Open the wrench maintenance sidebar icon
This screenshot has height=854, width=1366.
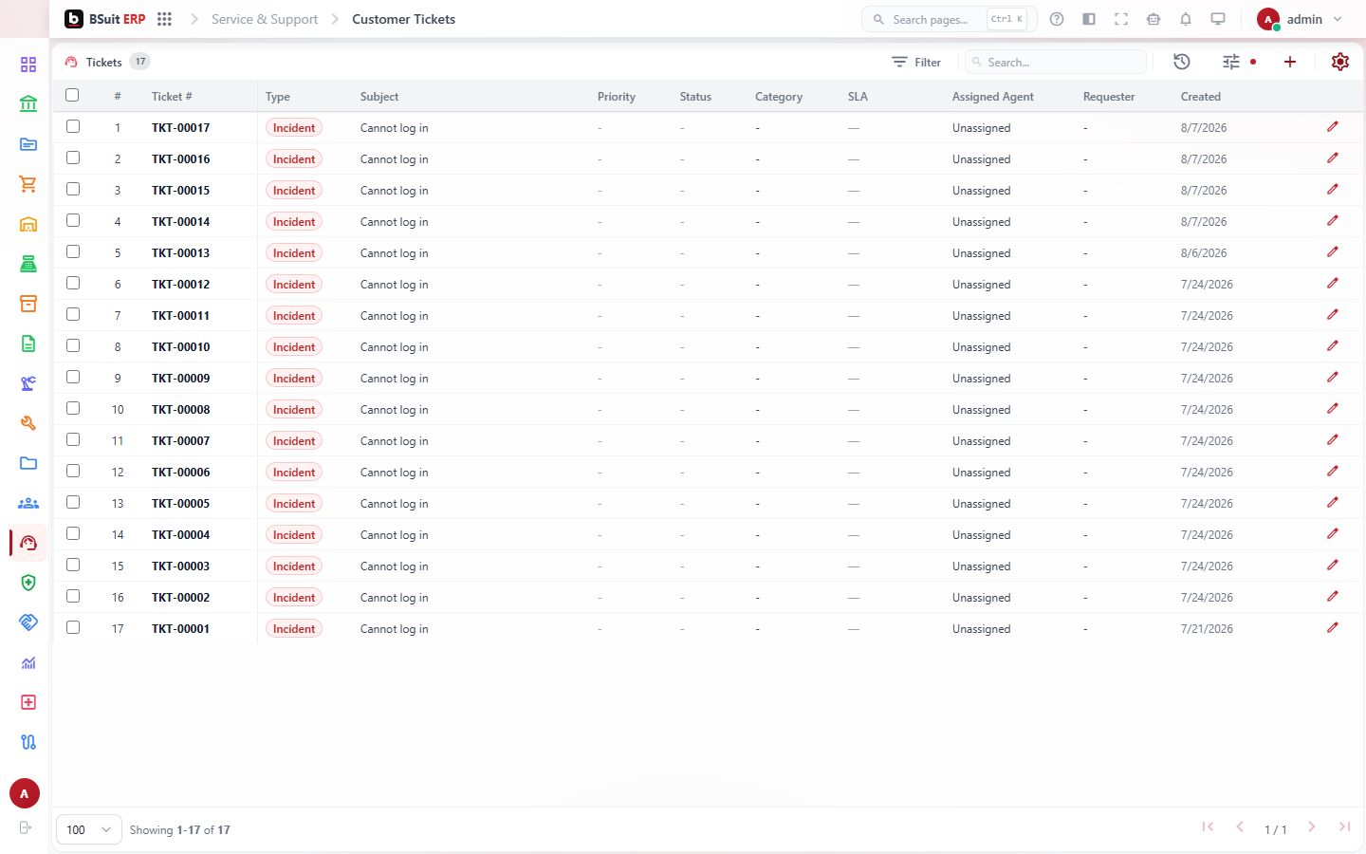click(x=28, y=423)
